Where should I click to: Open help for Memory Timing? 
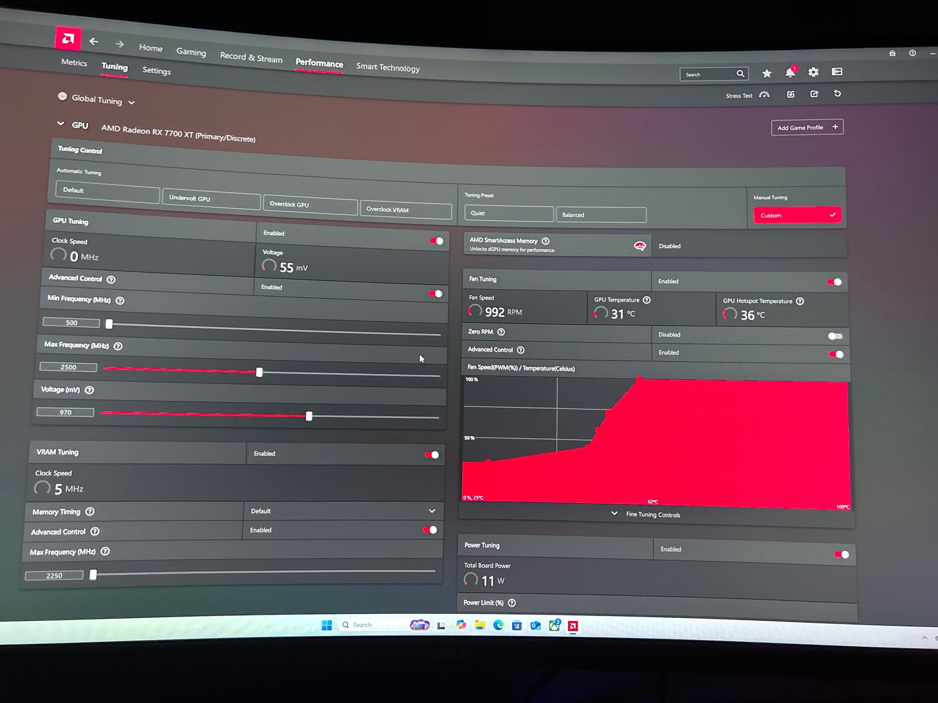tap(90, 512)
